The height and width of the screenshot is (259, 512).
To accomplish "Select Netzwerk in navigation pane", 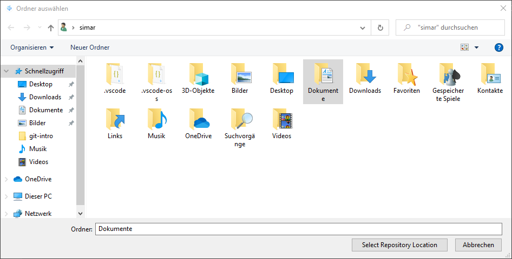I will [38, 214].
